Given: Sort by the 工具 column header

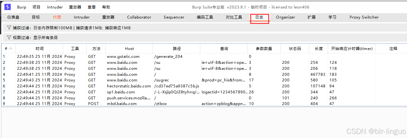Looking at the screenshot, I should pyautogui.click(x=75, y=49).
